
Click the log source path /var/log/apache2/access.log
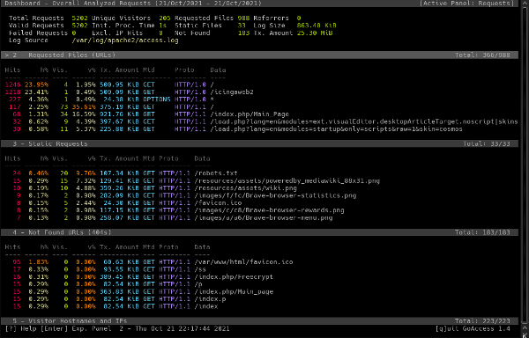pos(125,40)
